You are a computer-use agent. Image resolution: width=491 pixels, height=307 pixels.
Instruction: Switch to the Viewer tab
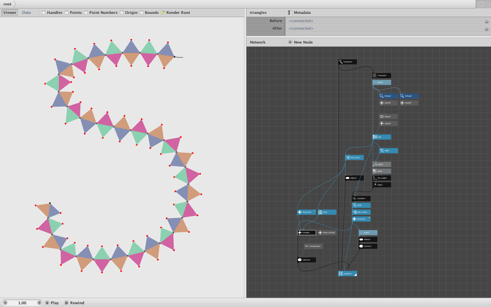[10, 13]
